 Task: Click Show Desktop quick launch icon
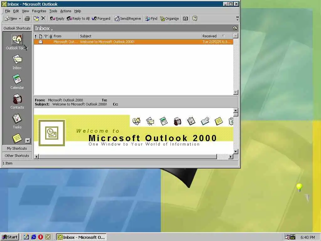click(x=26, y=237)
